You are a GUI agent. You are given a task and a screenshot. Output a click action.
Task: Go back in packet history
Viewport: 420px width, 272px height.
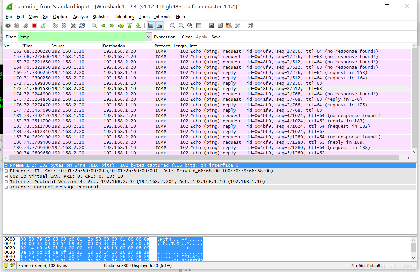[x=103, y=26]
